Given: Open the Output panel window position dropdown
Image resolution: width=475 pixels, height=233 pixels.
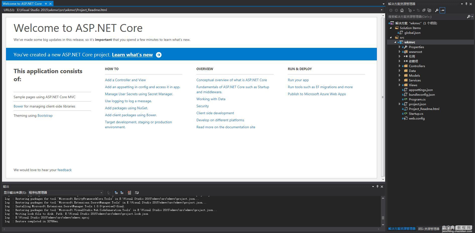Looking at the screenshot, I should pos(373,186).
